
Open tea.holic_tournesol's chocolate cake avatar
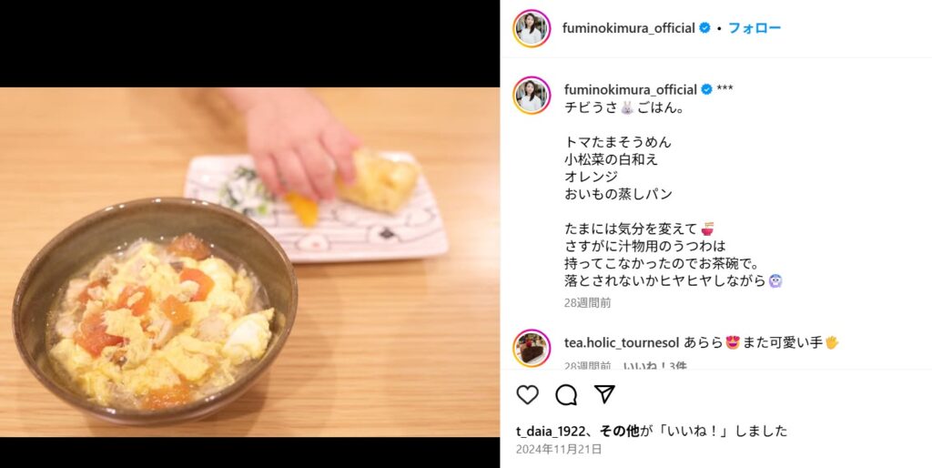532,348
